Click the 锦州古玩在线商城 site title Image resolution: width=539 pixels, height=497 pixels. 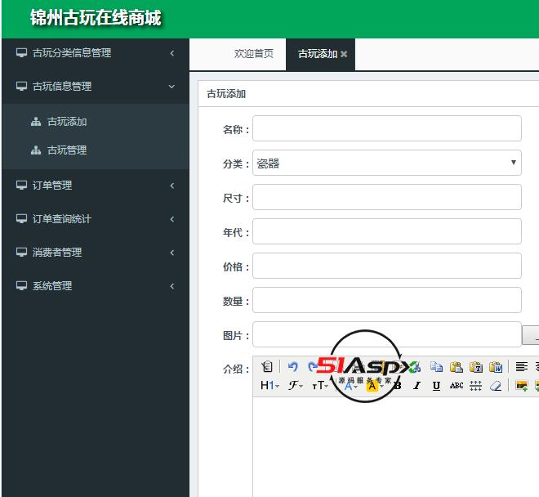[96, 17]
